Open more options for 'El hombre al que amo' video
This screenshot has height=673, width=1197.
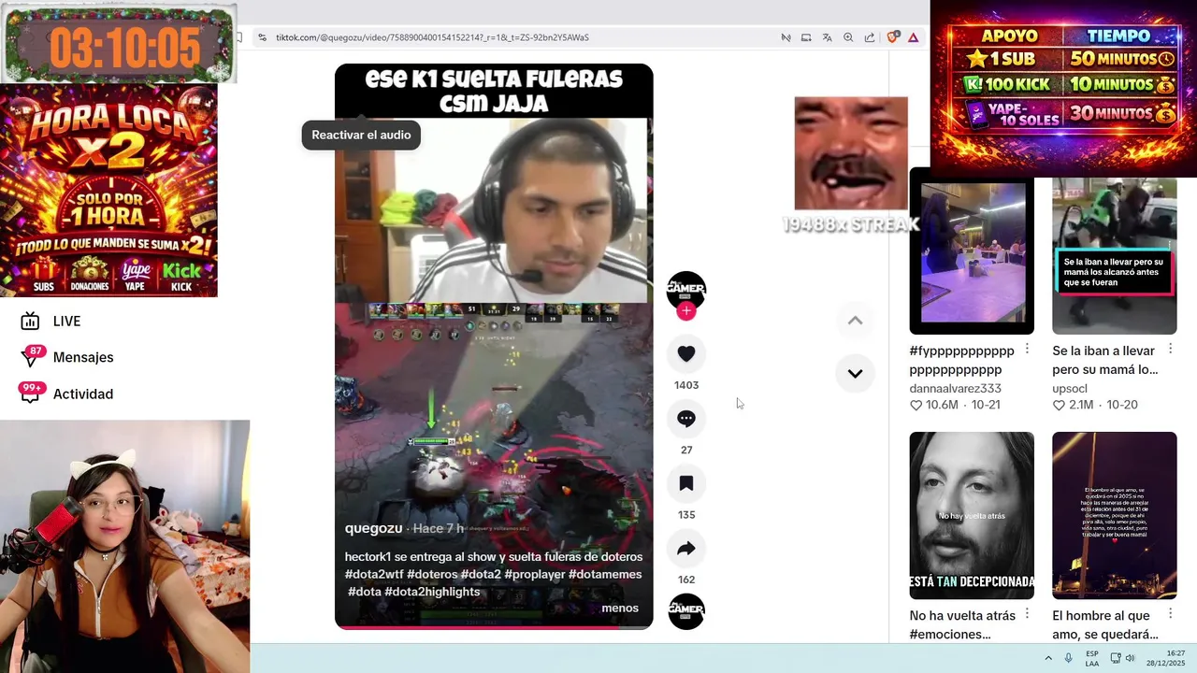coord(1170,613)
